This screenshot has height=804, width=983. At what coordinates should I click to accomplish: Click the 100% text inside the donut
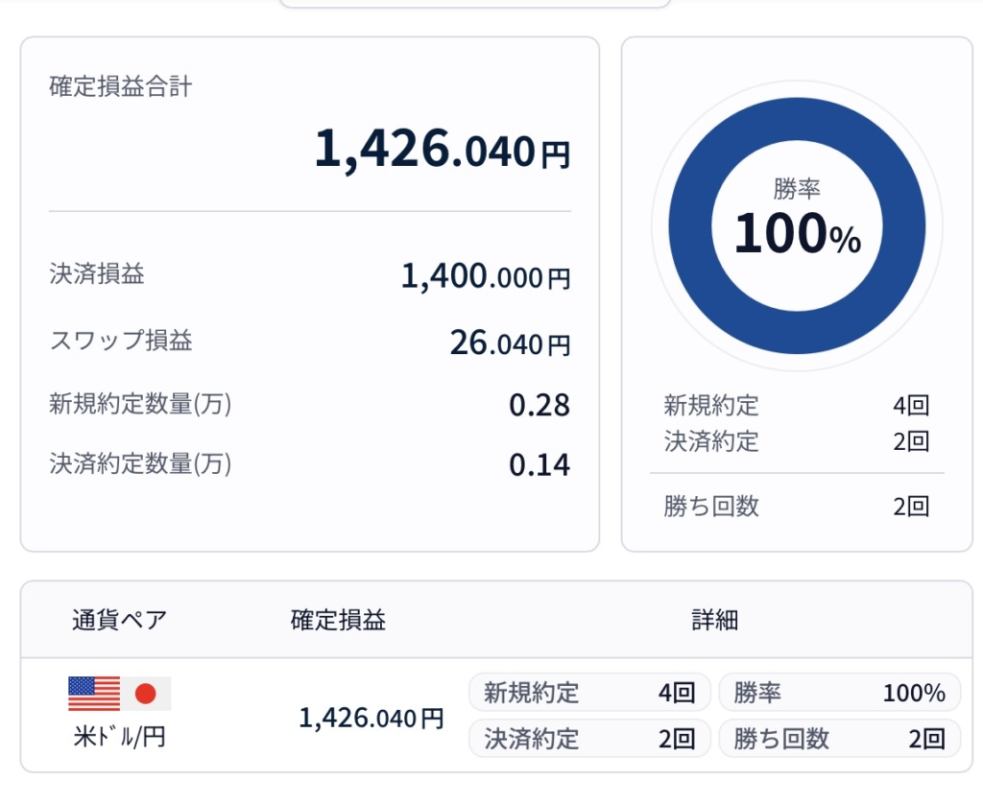point(797,236)
